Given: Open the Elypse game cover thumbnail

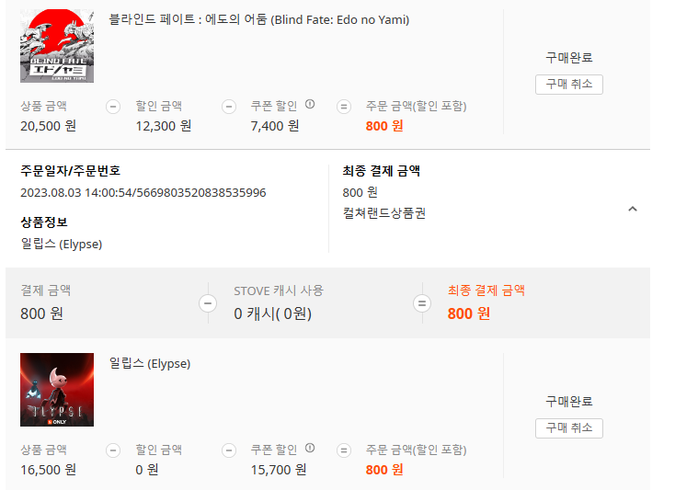Looking at the screenshot, I should (57, 390).
